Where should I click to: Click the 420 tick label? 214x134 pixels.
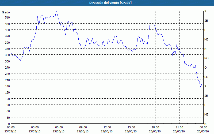click(x=7, y=36)
